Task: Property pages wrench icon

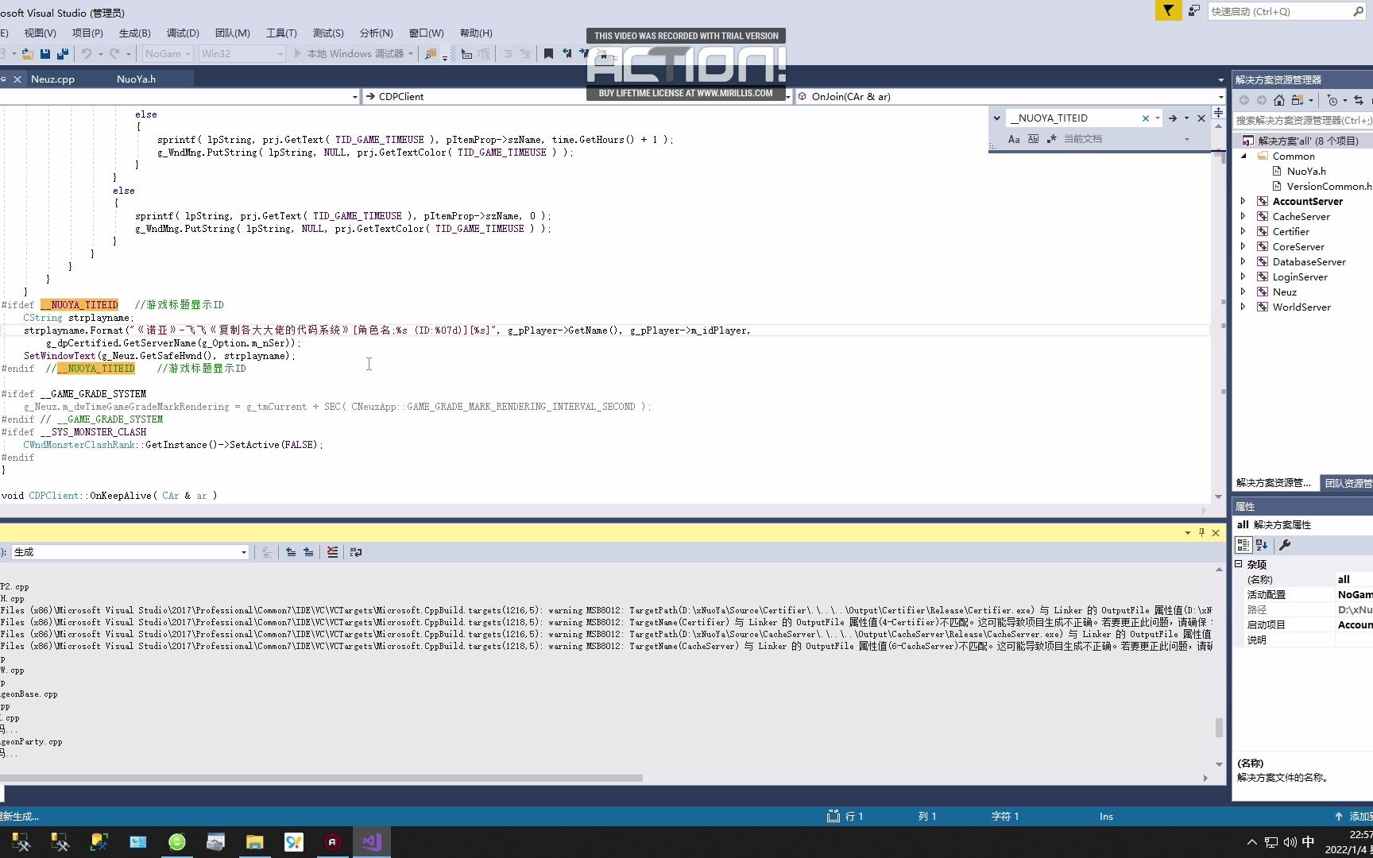Action: (1285, 545)
